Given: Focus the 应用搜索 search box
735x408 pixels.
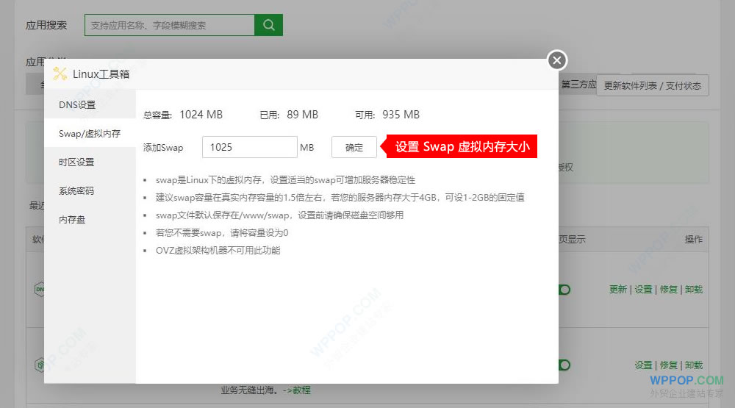Looking at the screenshot, I should pos(169,25).
